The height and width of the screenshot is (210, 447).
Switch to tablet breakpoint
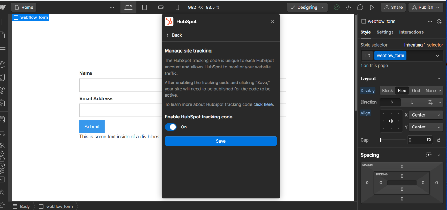coord(145,7)
